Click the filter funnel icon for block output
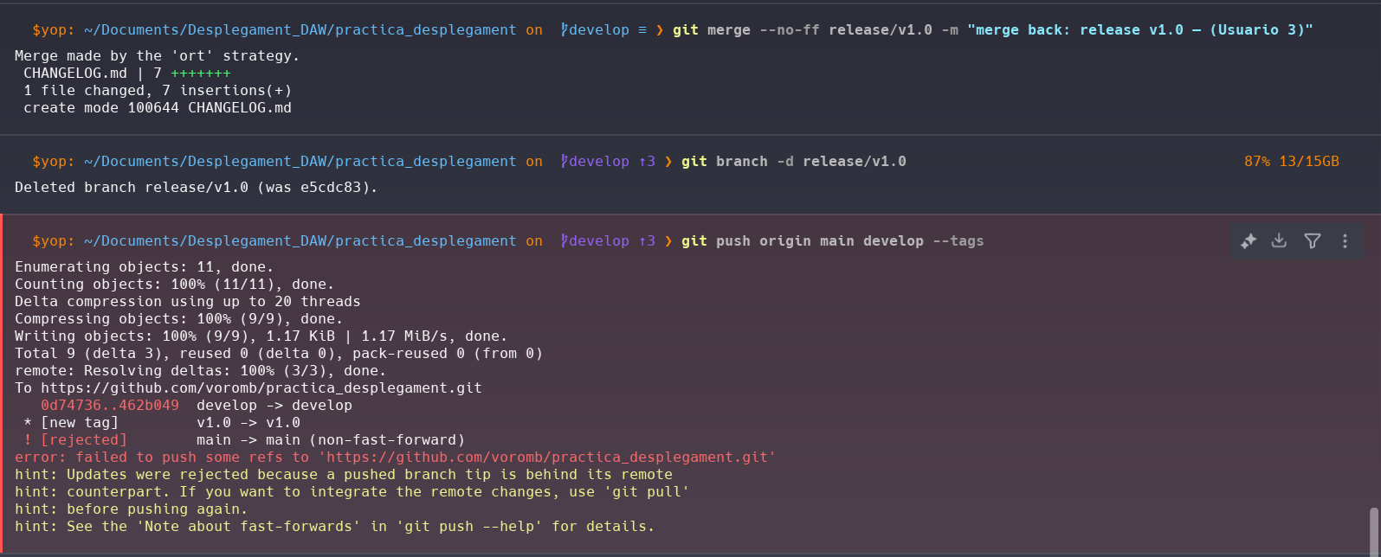1381x557 pixels. tap(1312, 241)
